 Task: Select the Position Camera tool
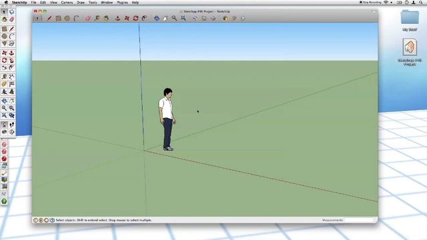pyautogui.click(x=4, y=125)
